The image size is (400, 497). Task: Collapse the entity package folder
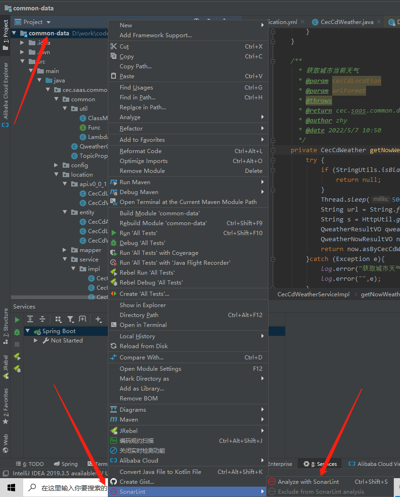pos(65,212)
